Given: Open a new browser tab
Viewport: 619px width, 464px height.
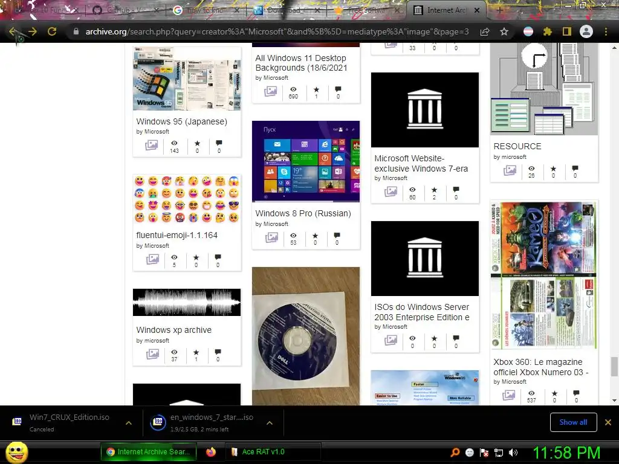Looking at the screenshot, I should [x=499, y=10].
